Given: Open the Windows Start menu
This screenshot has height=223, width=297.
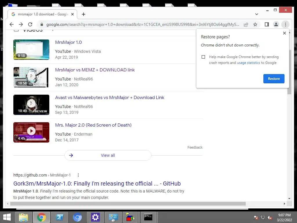Looking at the screenshot, I should click(7, 217).
